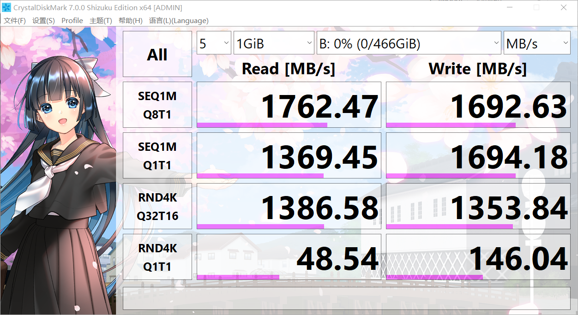Open the 设置(S) menu
Screen dimensions: 578x315
pyautogui.click(x=43, y=20)
